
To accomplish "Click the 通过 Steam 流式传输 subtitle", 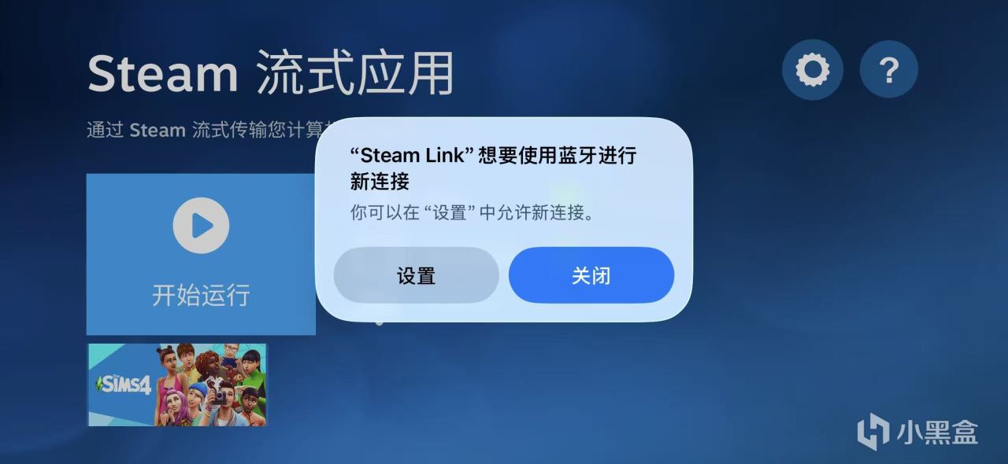I will (201, 130).
